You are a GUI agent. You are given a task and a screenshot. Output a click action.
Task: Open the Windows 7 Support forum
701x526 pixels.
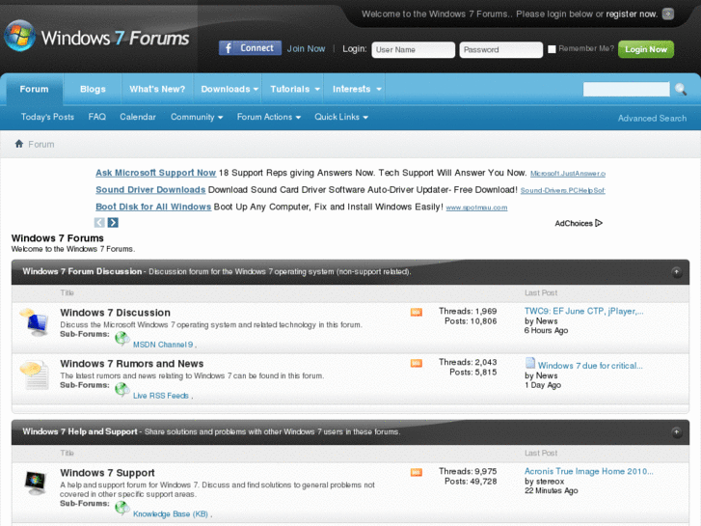[x=107, y=473]
